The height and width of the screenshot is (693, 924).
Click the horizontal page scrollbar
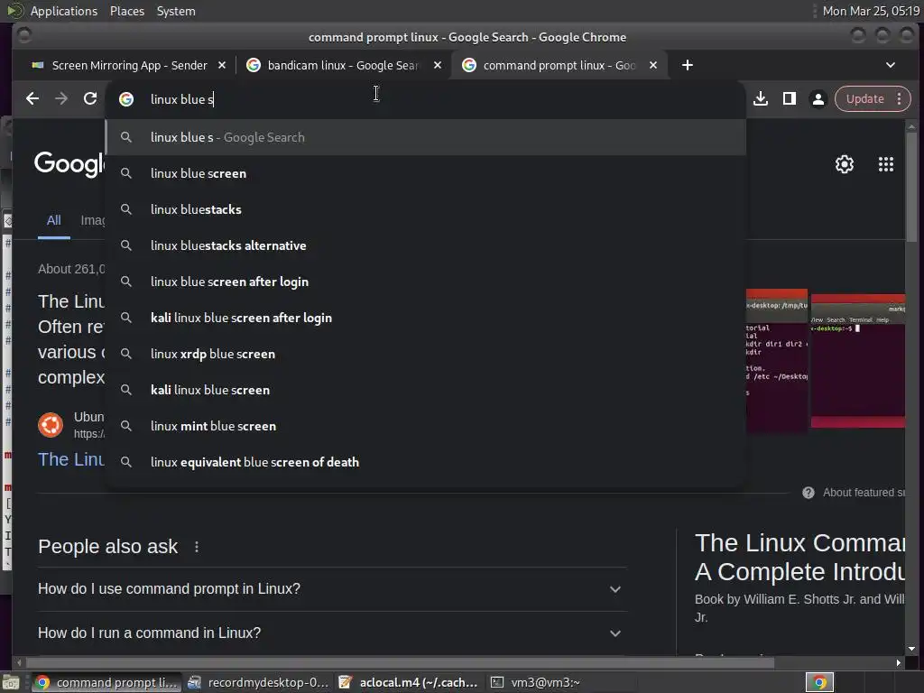(401, 663)
